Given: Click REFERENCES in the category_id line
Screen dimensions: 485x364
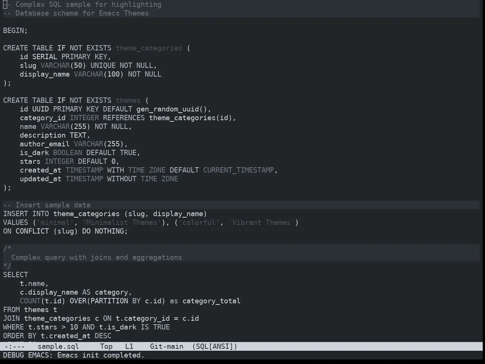Looking at the screenshot, I should point(124,118).
